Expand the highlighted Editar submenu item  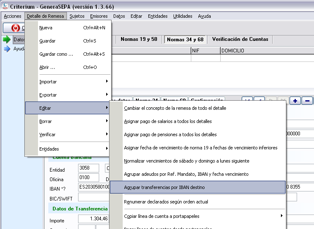(x=68, y=108)
